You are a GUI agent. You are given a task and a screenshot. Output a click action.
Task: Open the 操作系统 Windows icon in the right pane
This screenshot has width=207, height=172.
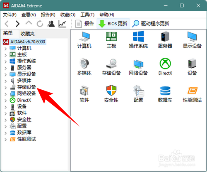tap(138, 40)
